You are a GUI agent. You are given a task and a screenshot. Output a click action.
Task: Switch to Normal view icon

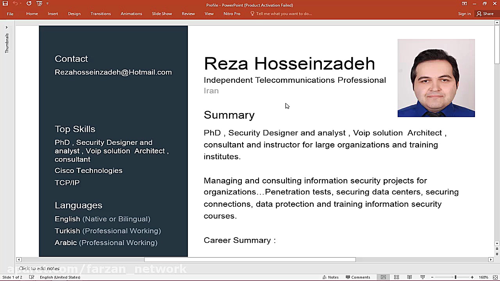[x=383, y=277]
